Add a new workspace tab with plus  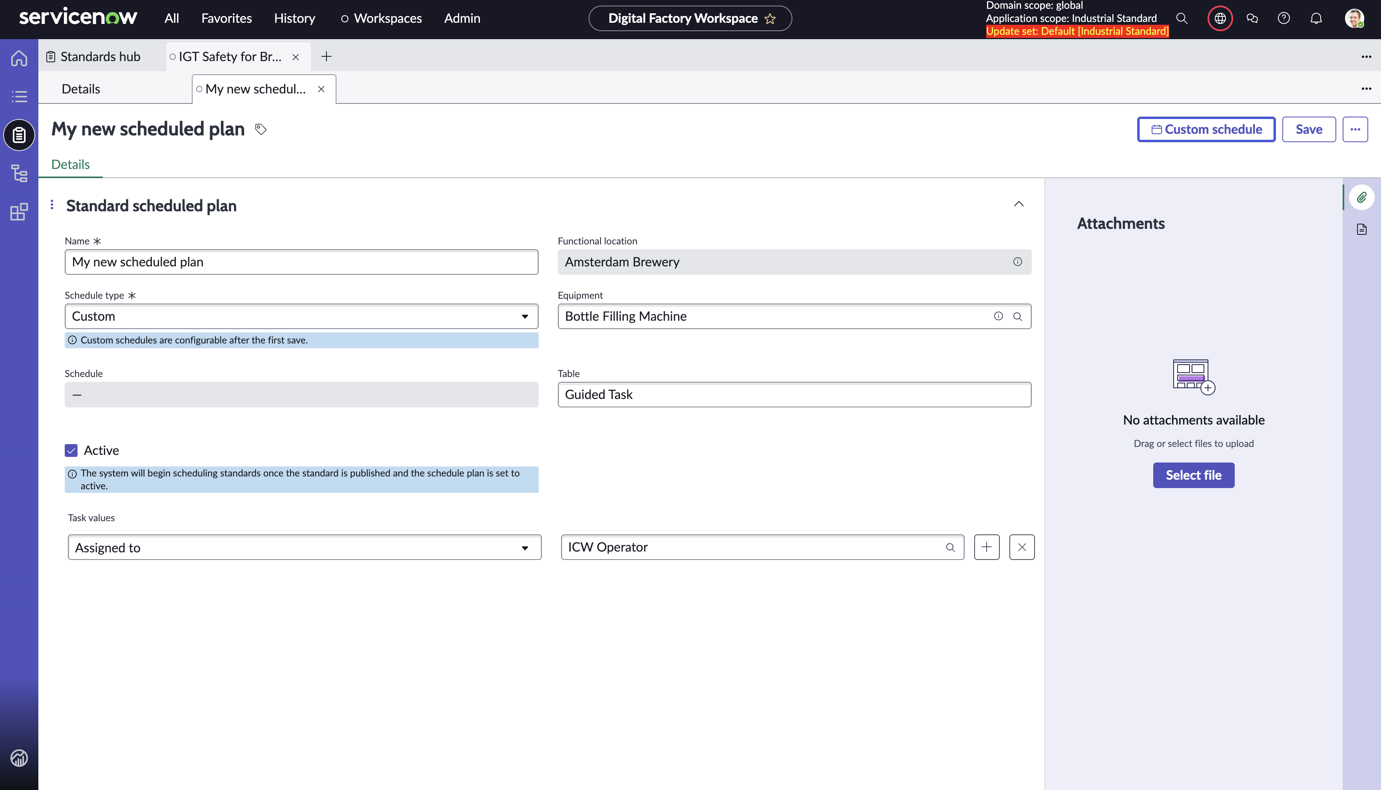click(326, 56)
